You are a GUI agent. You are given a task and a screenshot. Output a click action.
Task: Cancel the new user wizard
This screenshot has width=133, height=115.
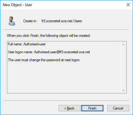click(118, 108)
